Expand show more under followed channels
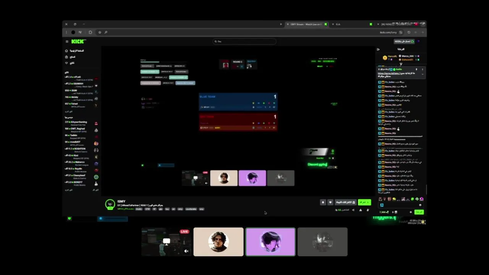The image size is (489, 275). (69, 111)
